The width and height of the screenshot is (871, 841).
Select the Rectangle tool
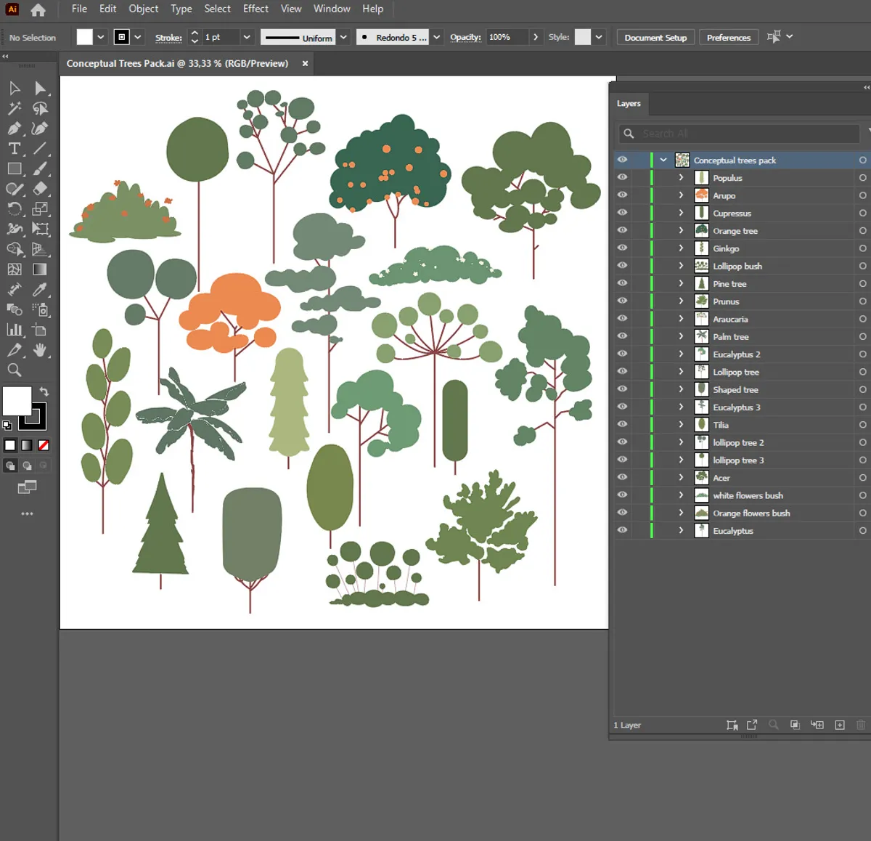tap(15, 168)
